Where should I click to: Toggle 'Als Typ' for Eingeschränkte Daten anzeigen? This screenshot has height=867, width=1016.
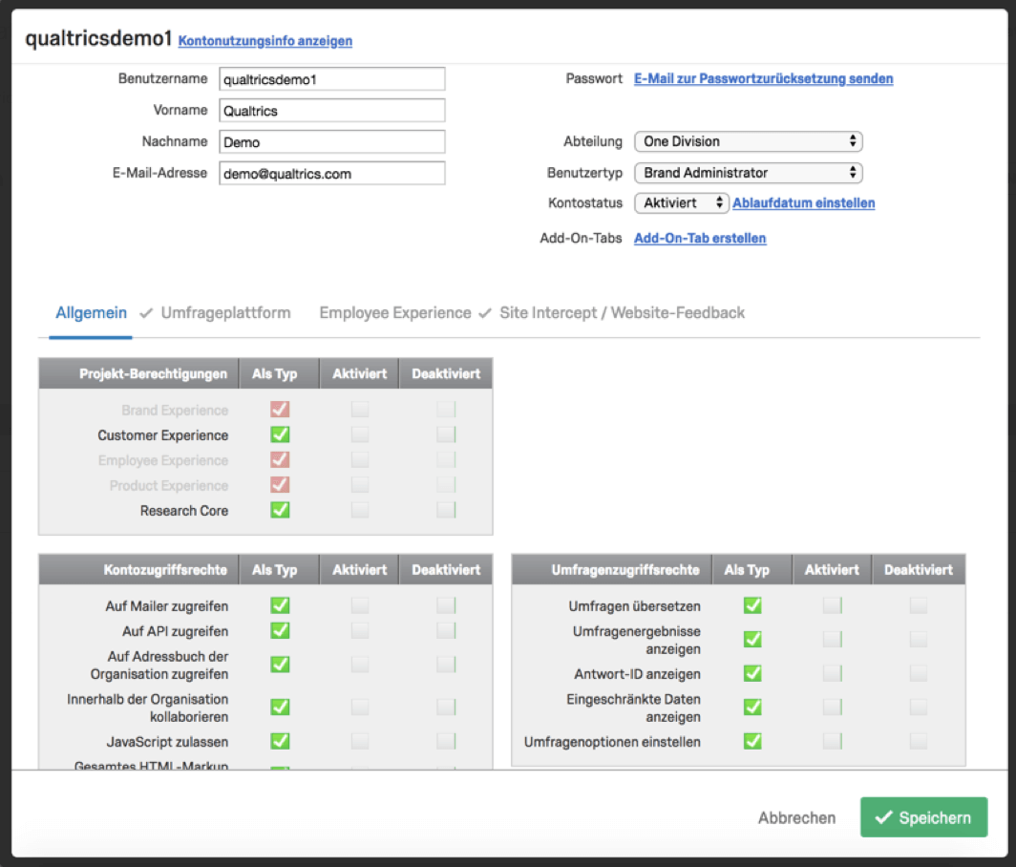[752, 708]
